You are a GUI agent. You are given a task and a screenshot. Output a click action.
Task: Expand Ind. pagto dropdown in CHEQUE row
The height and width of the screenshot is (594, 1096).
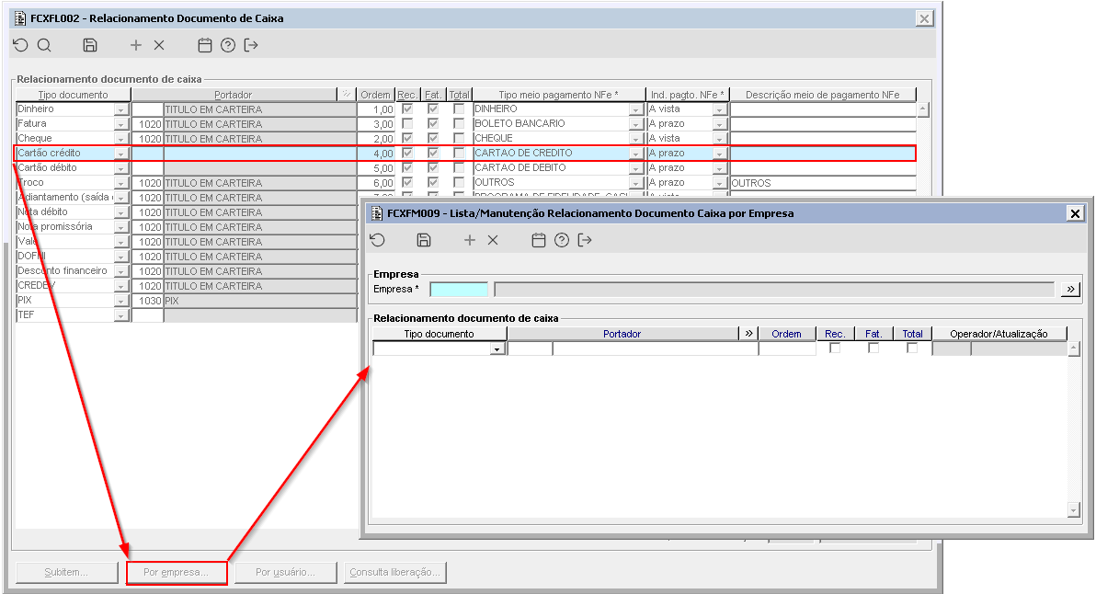719,139
